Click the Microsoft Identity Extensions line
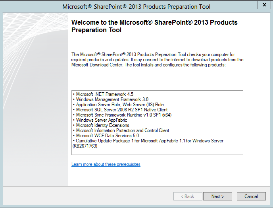The image size is (273, 208). (101, 125)
